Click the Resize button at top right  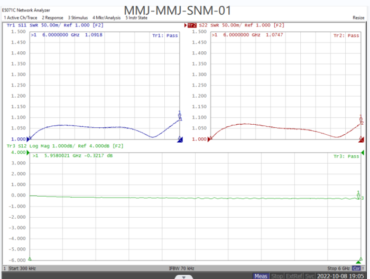pos(358,17)
